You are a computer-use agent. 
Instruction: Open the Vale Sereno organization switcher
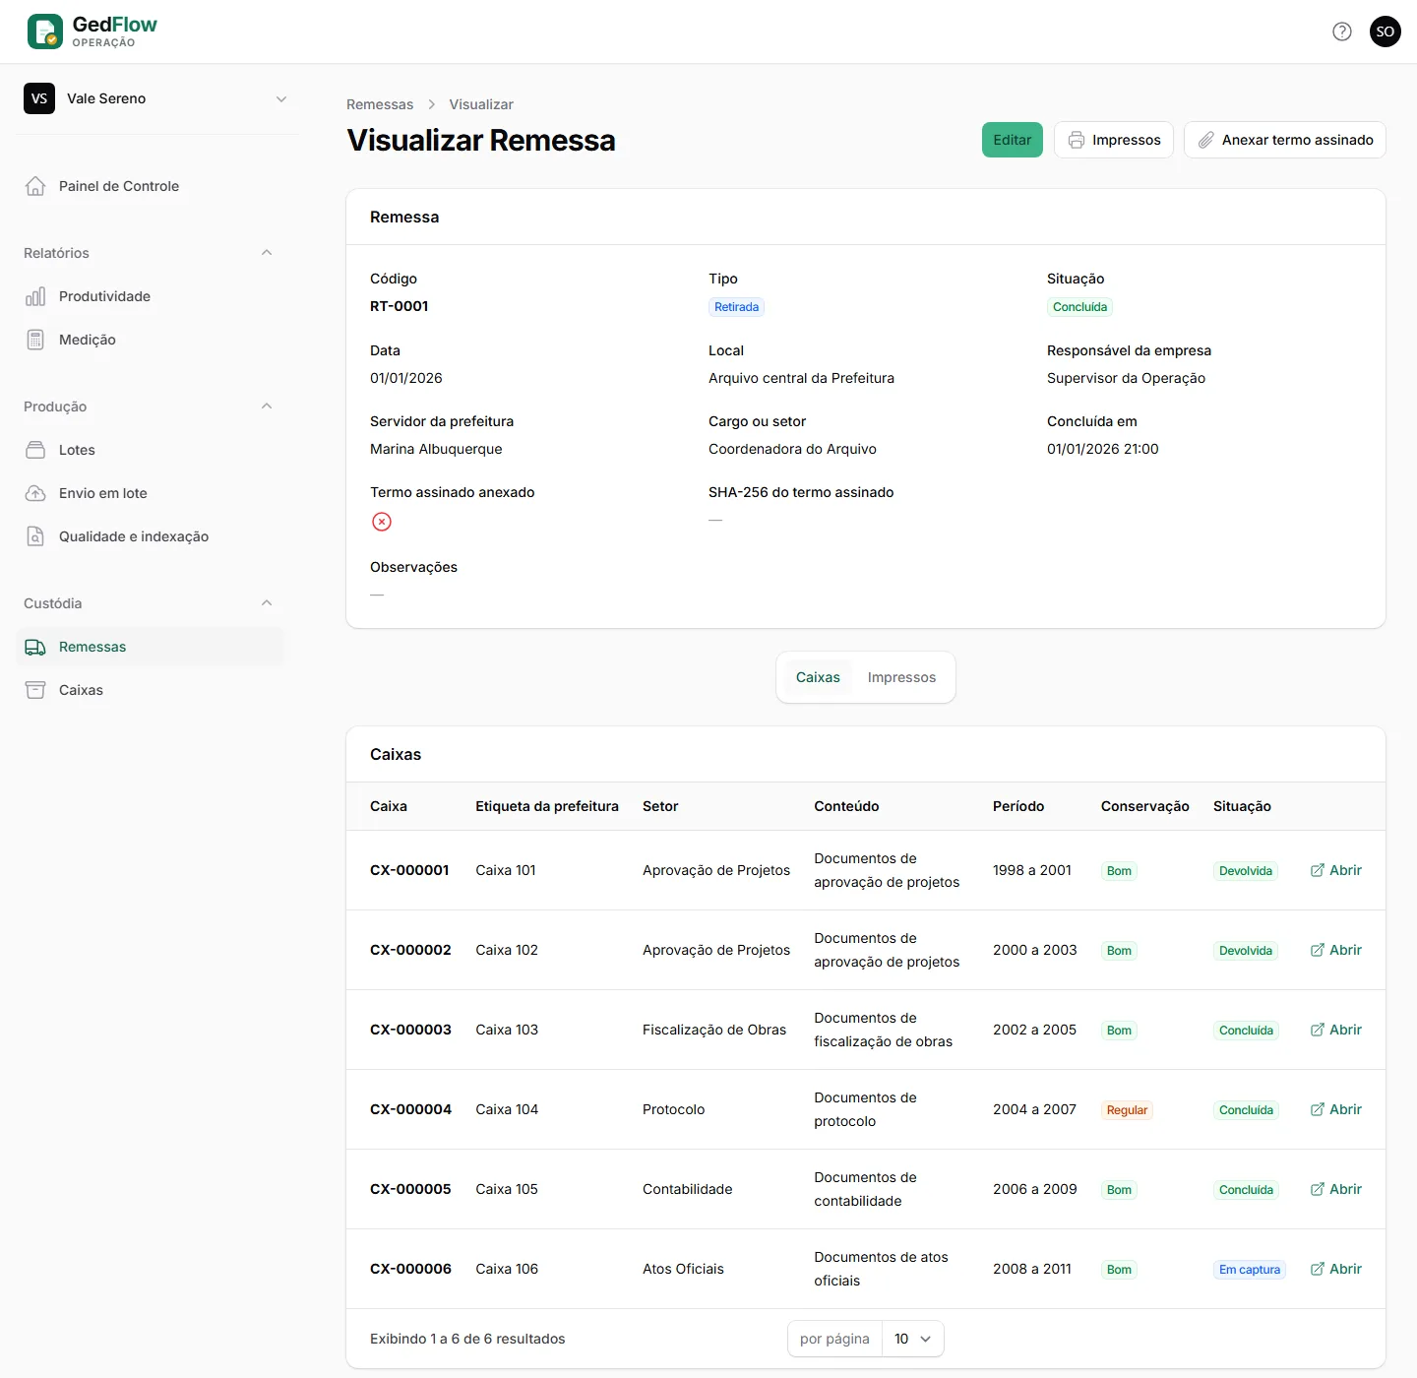(x=157, y=98)
